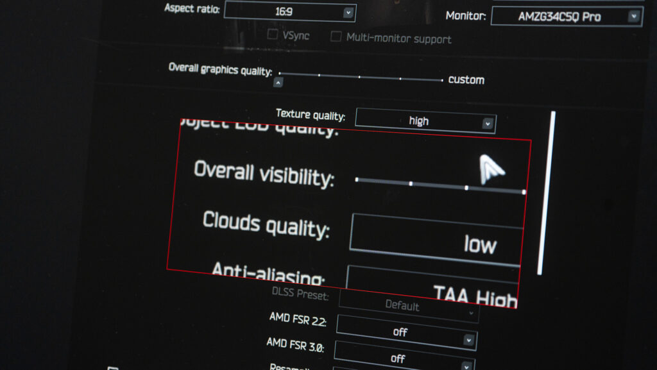Click the Overall visibility slider track
The image size is (657, 370).
[x=440, y=186]
